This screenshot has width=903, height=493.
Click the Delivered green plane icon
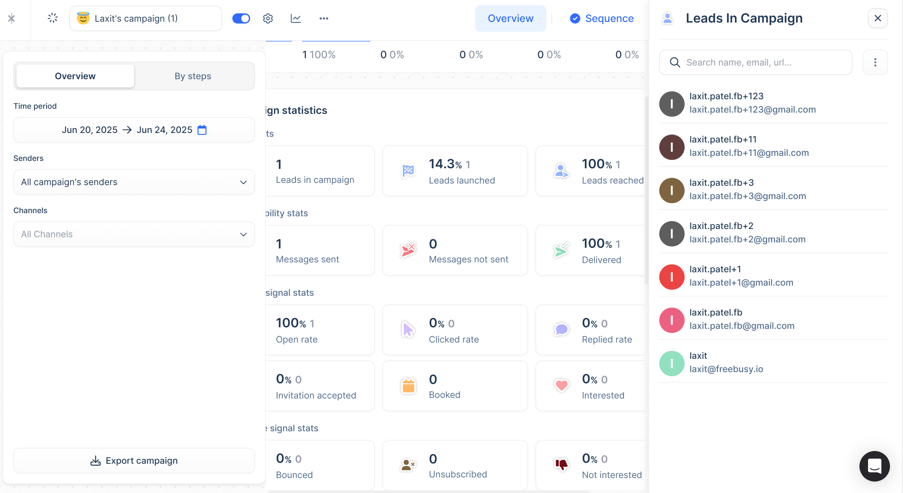[561, 251]
